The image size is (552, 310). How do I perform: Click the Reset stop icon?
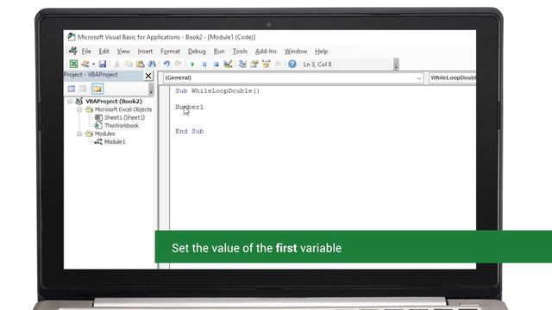coord(216,65)
